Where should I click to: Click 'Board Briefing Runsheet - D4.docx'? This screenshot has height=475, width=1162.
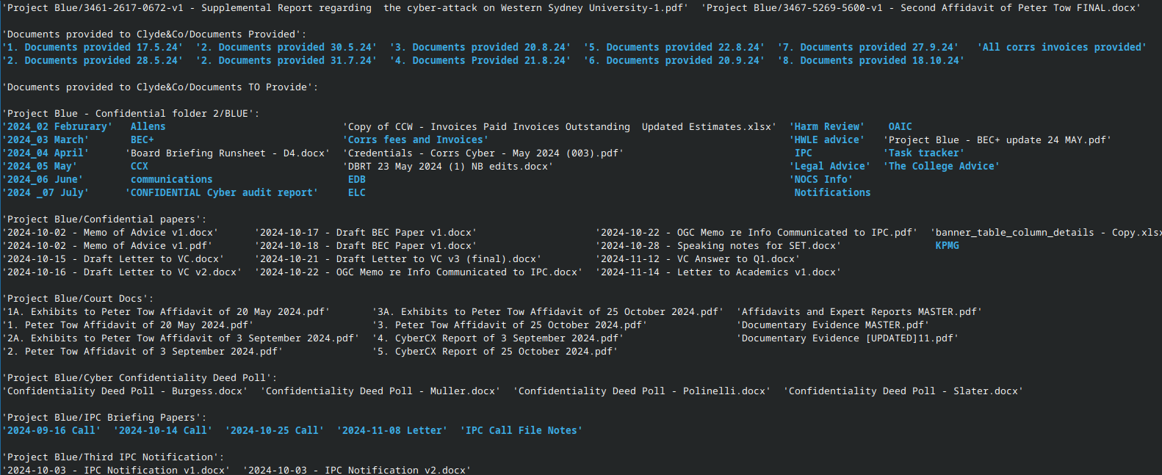[228, 153]
